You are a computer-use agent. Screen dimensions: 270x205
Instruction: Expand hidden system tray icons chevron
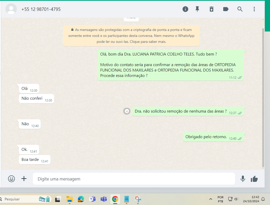(211, 199)
